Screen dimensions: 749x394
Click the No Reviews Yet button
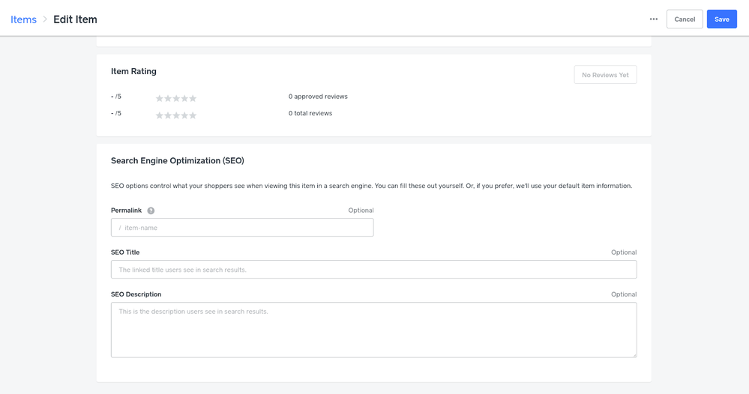(605, 75)
